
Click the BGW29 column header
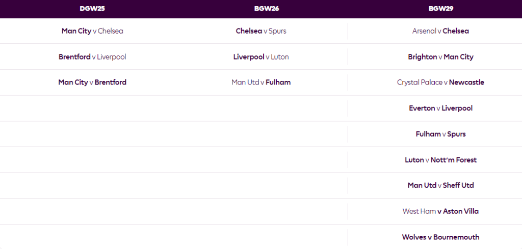coord(441,9)
